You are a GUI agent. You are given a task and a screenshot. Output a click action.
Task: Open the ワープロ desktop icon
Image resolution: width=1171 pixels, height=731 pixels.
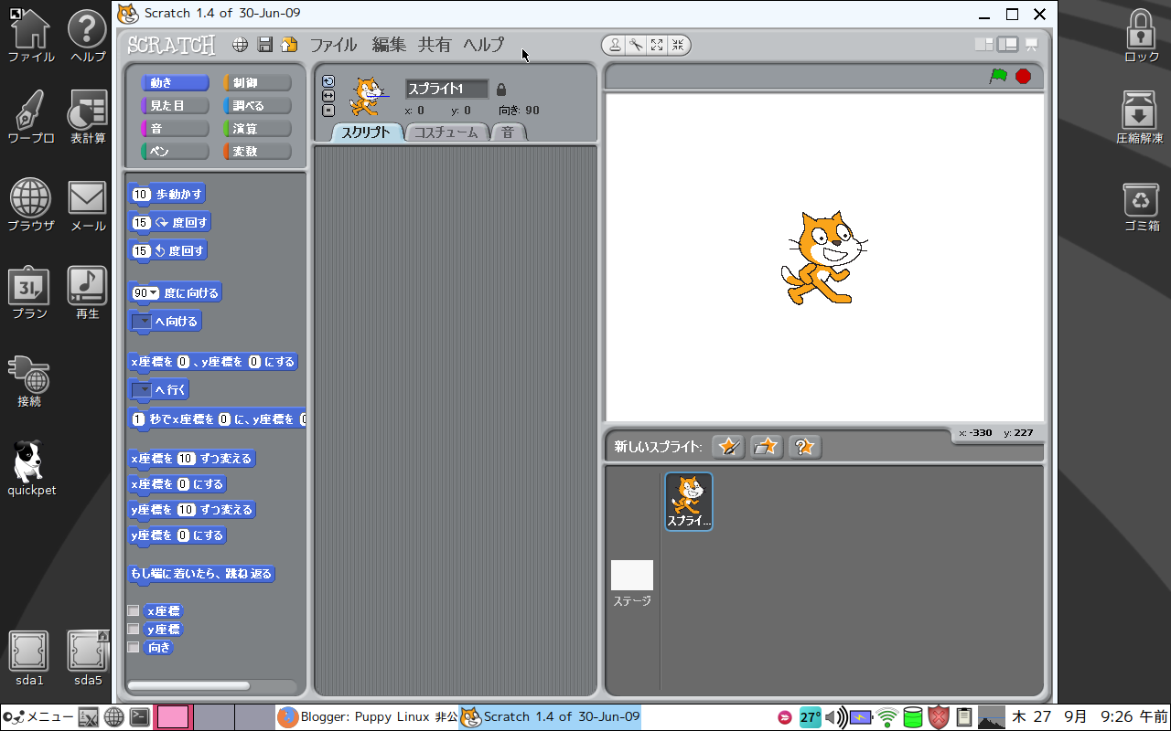click(x=31, y=118)
